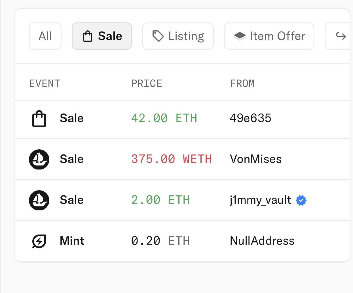353x293 pixels.
Task: Click the verified badge next to j1mmy_vault
Action: coord(301,200)
